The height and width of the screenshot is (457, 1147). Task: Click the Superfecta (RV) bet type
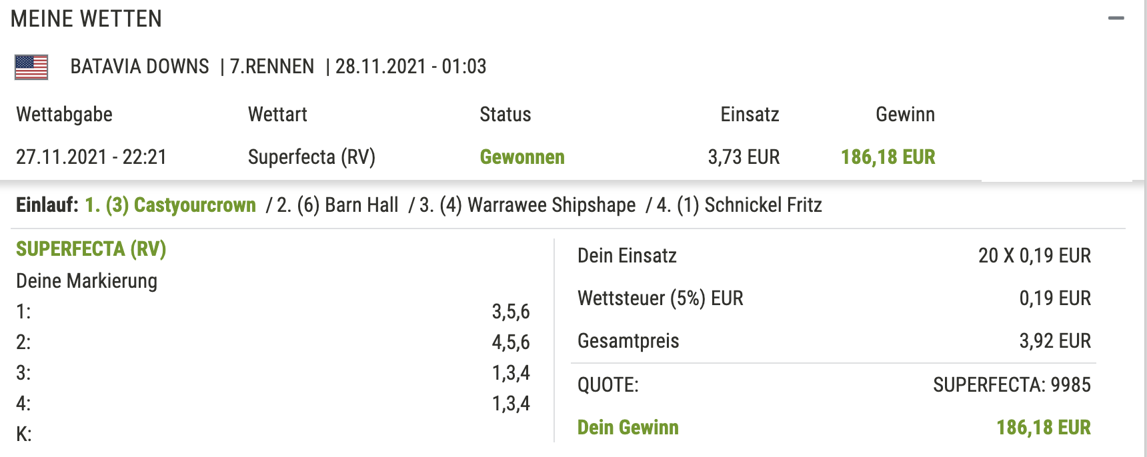(x=311, y=157)
